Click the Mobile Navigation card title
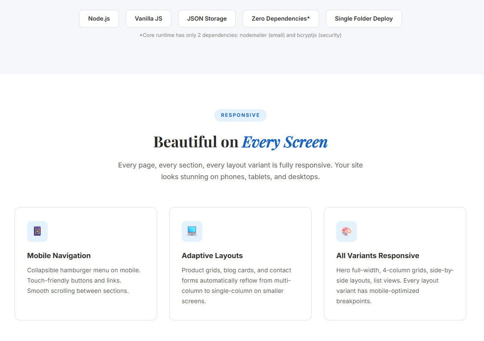The width and height of the screenshot is (484, 341). coord(59,256)
